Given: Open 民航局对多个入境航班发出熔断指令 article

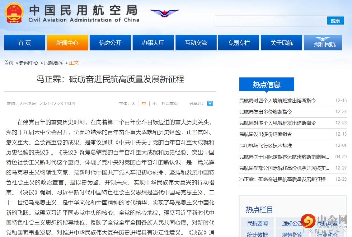Looking at the screenshot, I should (x=277, y=123).
